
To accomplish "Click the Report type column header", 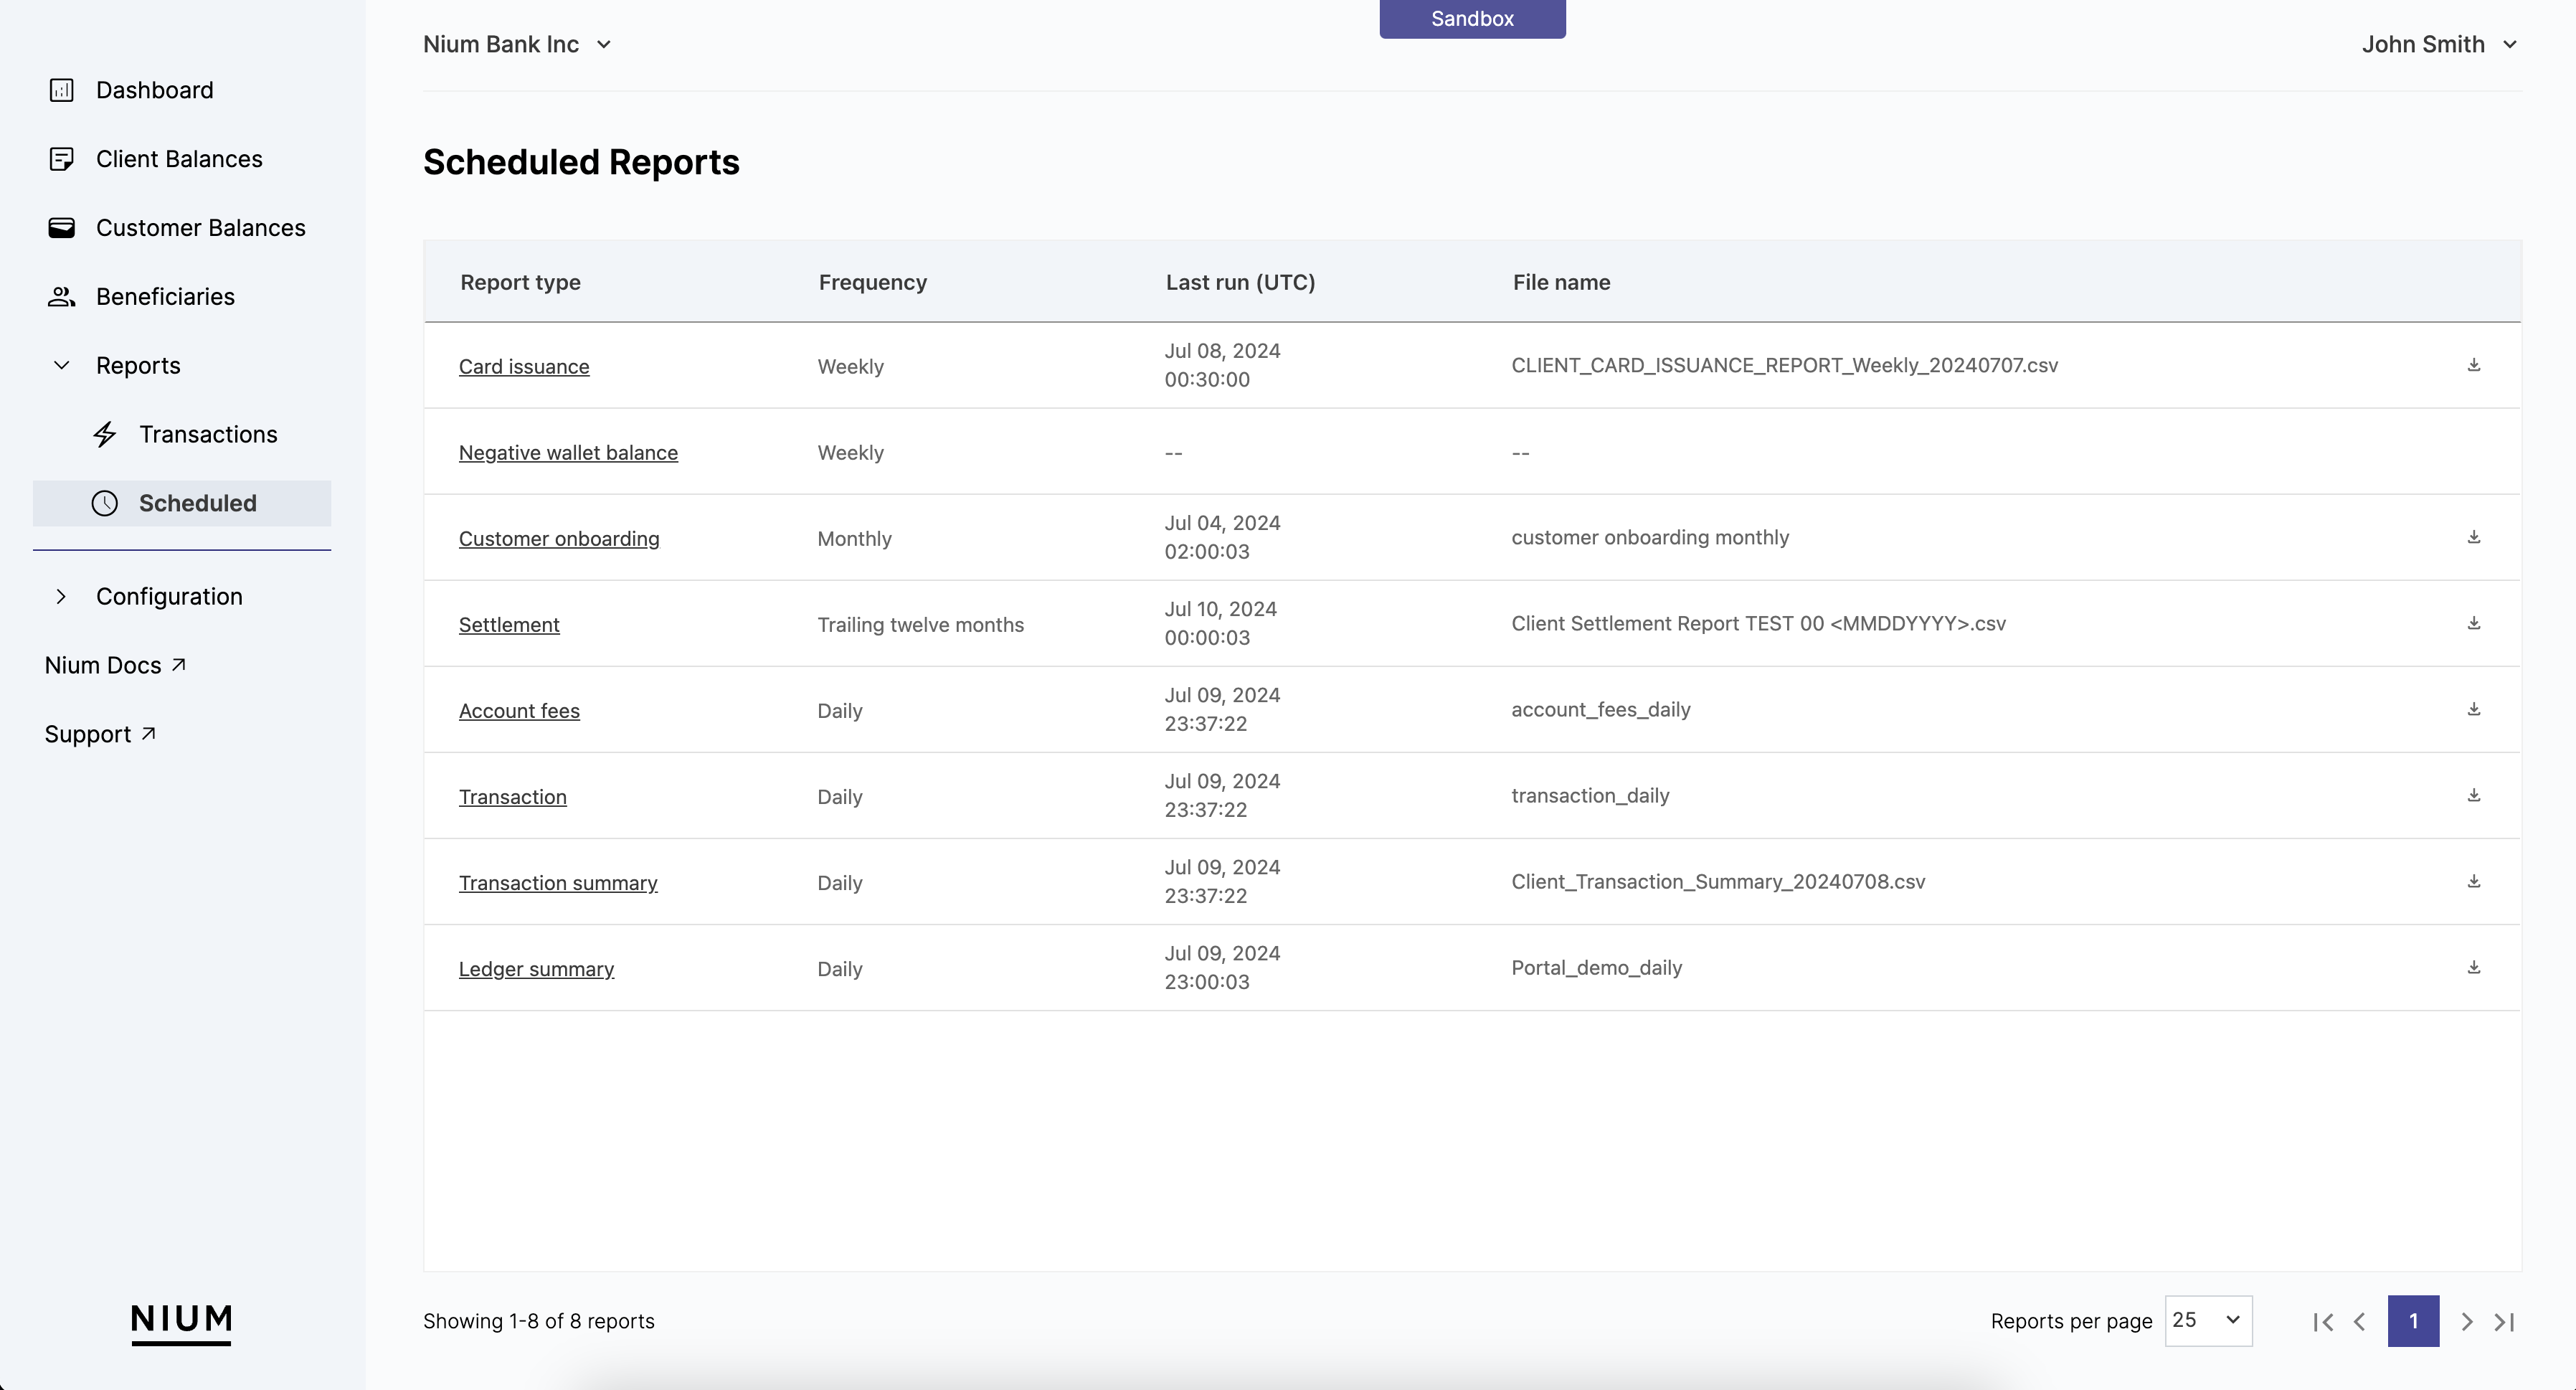I will (520, 282).
